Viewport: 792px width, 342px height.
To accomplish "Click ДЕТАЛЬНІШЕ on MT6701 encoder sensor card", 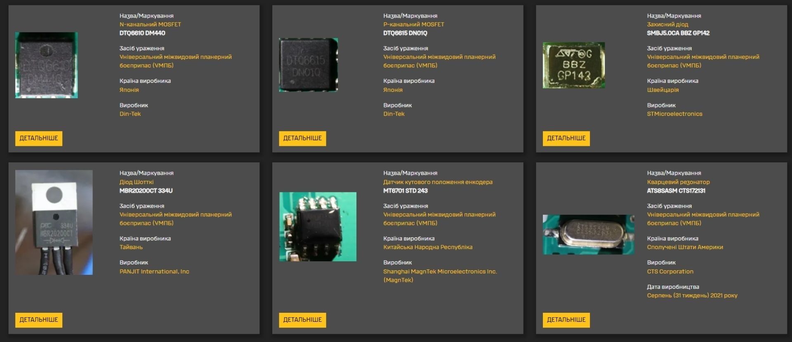I will tap(302, 320).
